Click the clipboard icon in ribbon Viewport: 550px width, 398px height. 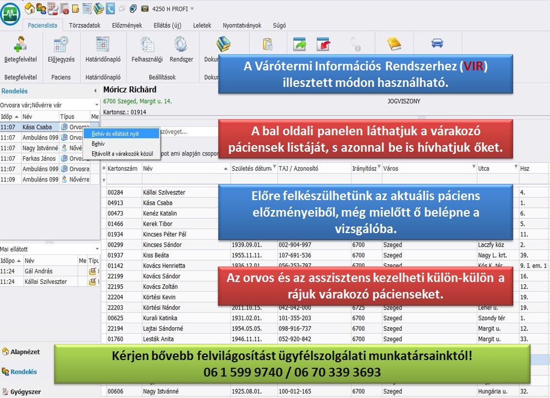pos(268,44)
